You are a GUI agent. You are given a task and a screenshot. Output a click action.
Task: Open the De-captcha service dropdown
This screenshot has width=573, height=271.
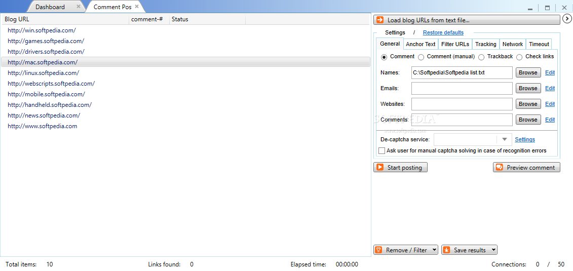coord(505,139)
